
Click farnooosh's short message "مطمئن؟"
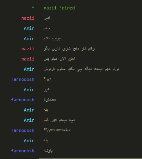click(50, 100)
